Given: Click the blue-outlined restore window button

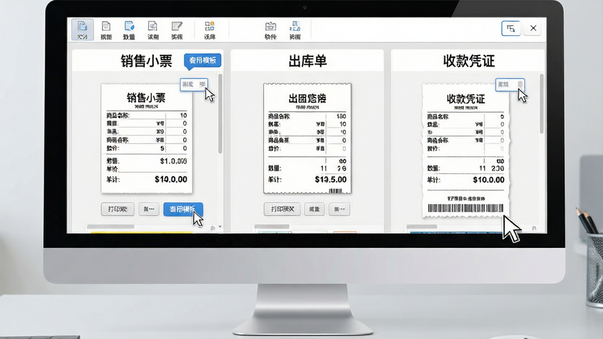Looking at the screenshot, I should coord(511,28).
